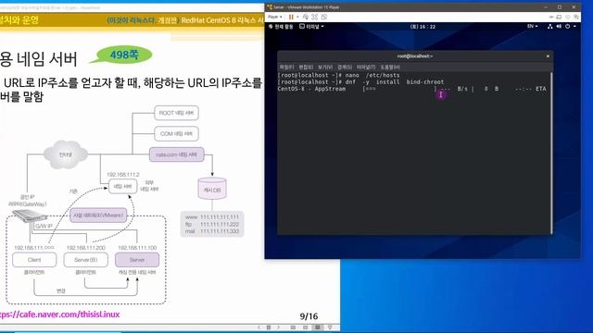Click the 'Client' box in network diagram
The width and height of the screenshot is (593, 333).
pyautogui.click(x=34, y=260)
